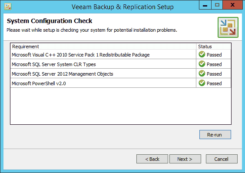Proceed with the Next button

(x=185, y=159)
